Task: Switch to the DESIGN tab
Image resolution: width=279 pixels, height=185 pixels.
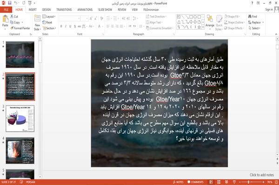Action: point(46,10)
